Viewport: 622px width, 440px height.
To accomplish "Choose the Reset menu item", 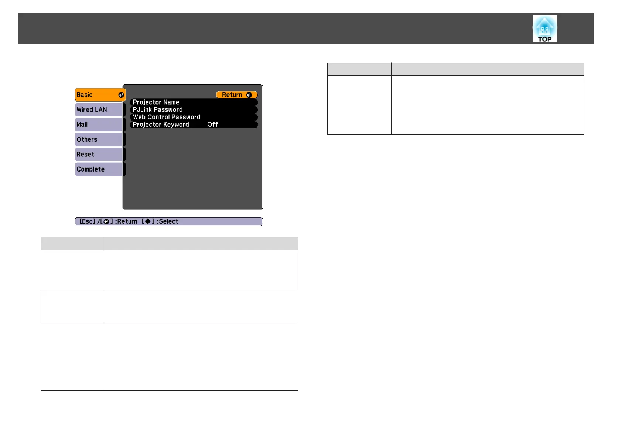I will coord(99,154).
